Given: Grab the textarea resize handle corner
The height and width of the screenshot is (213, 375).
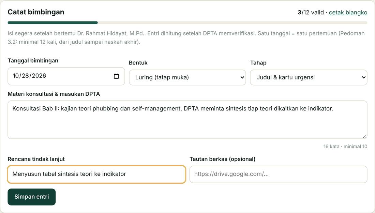Looking at the screenshot, I should tap(364, 136).
